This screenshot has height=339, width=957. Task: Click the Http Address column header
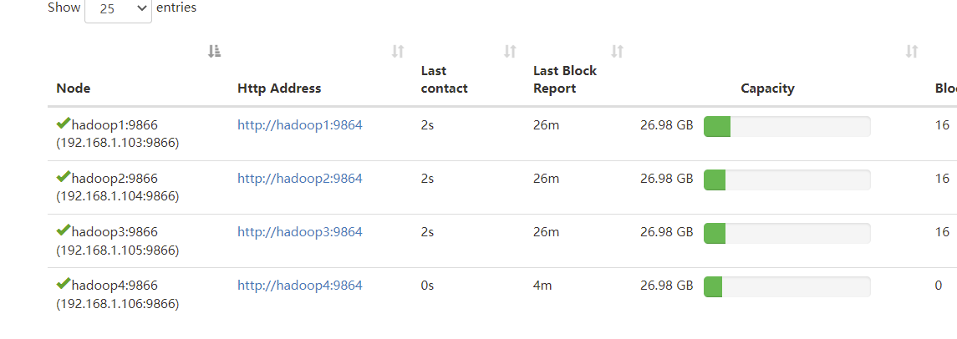tap(279, 89)
